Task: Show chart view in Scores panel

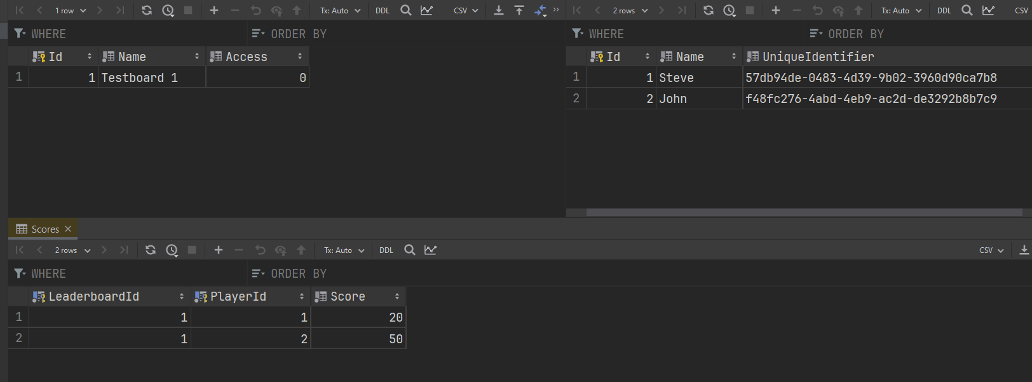Action: (x=430, y=250)
